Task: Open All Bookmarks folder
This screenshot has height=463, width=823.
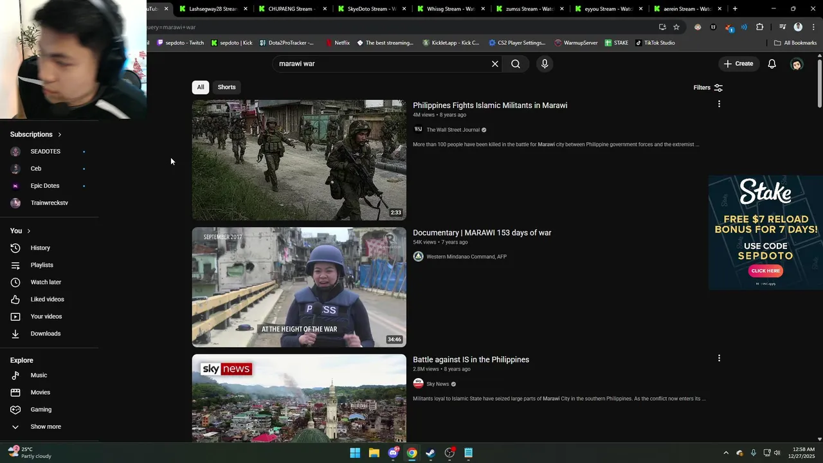Action: click(795, 43)
